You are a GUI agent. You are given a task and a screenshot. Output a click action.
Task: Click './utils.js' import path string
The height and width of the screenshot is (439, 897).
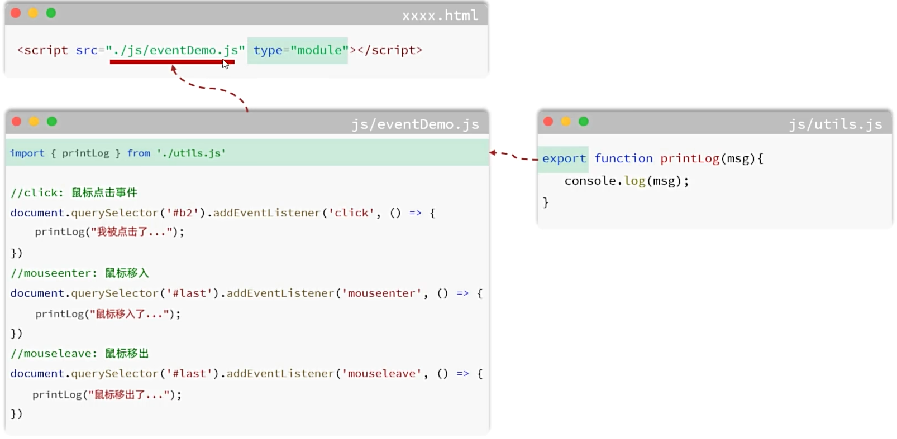[191, 153]
